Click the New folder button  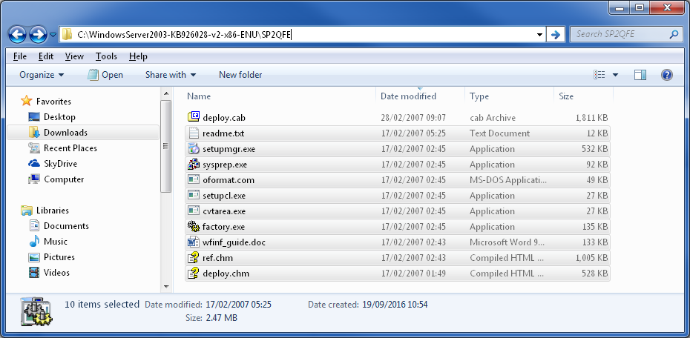click(240, 75)
